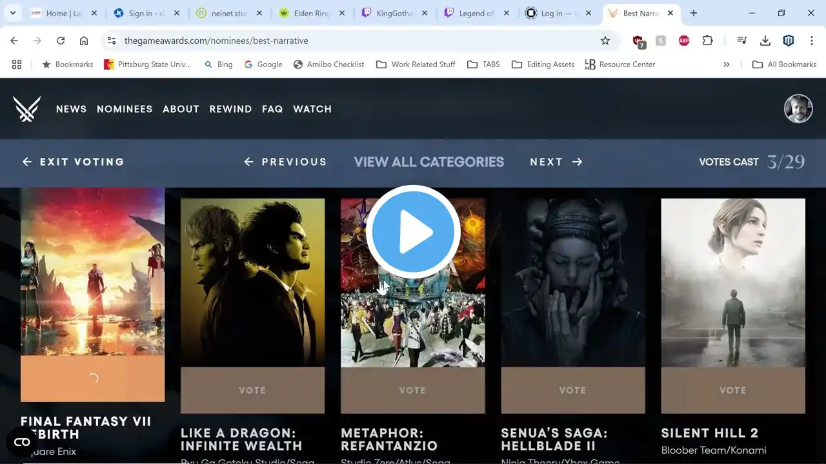This screenshot has height=464, width=826.
Task: Go to the PREVIOUS category
Action: (x=285, y=162)
